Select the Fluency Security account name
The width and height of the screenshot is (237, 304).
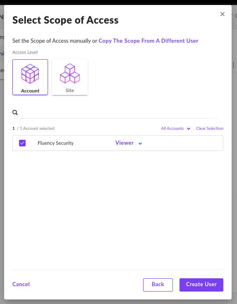coord(55,143)
